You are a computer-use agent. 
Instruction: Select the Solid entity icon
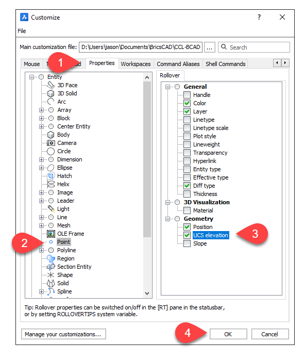tap(50, 283)
